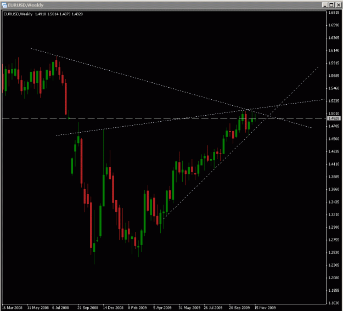Click the 5 Apr 2009 date label
The width and height of the screenshot is (343, 311).
click(x=162, y=308)
